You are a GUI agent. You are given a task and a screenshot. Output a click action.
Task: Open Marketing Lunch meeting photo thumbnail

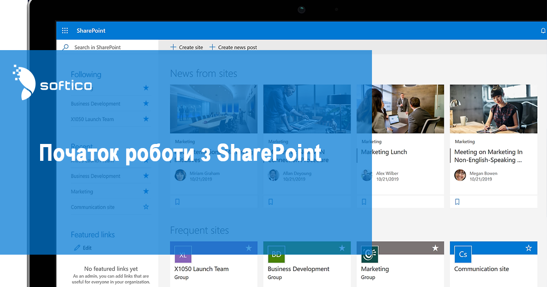coord(400,108)
